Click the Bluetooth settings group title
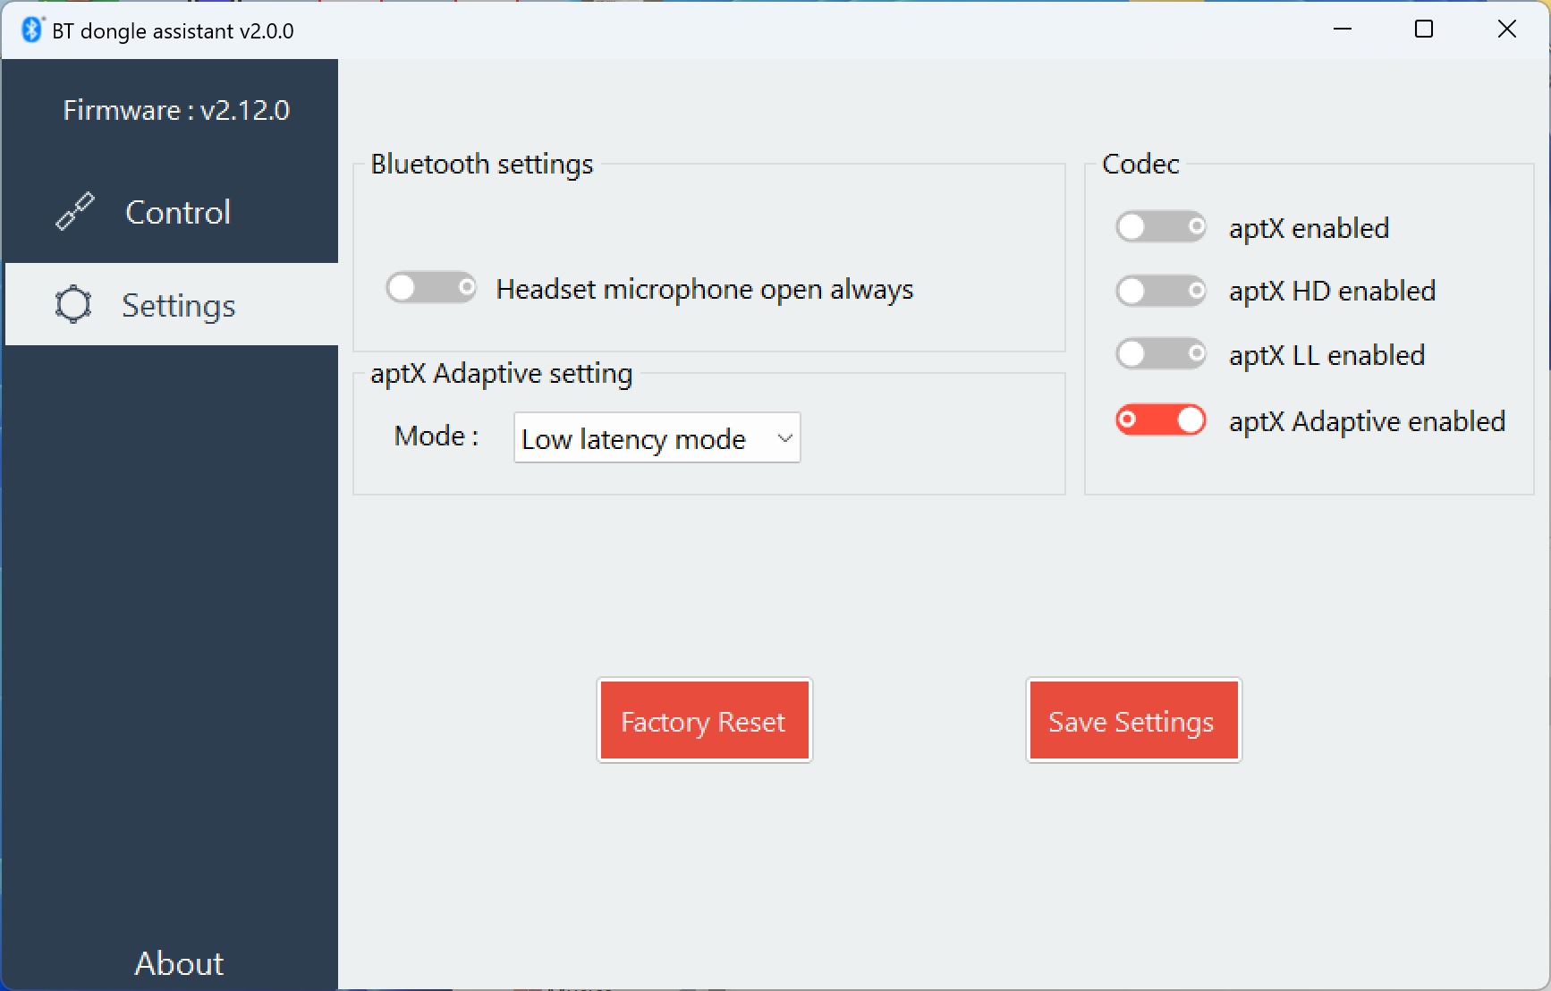Screen dimensions: 1551x991 tap(482, 164)
